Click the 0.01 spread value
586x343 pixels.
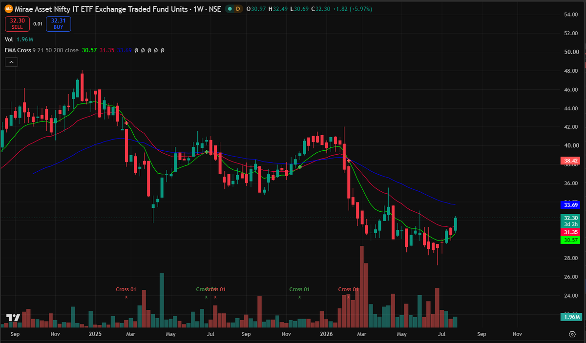[x=38, y=23]
